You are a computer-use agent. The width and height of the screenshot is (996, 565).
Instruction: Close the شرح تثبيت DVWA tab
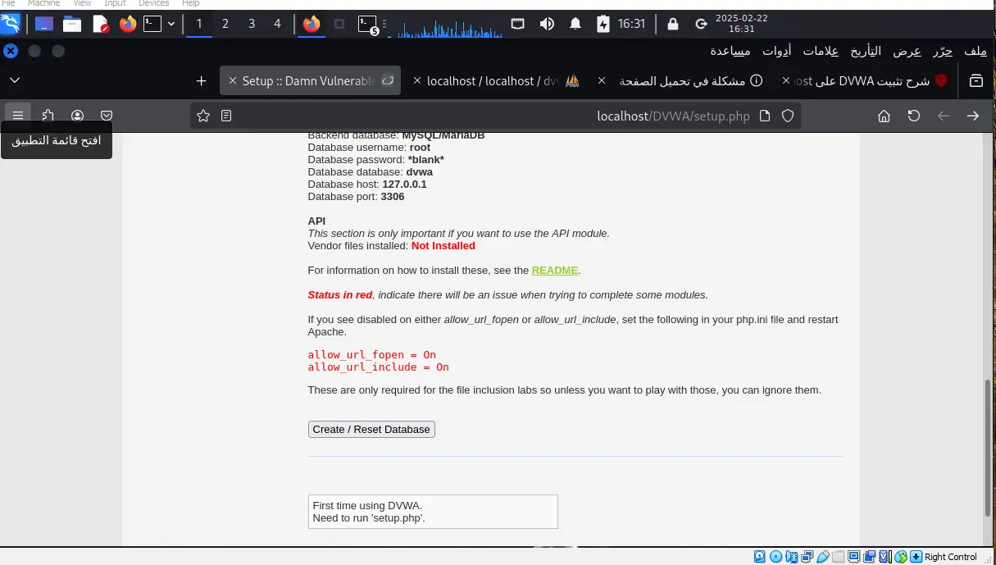click(787, 80)
